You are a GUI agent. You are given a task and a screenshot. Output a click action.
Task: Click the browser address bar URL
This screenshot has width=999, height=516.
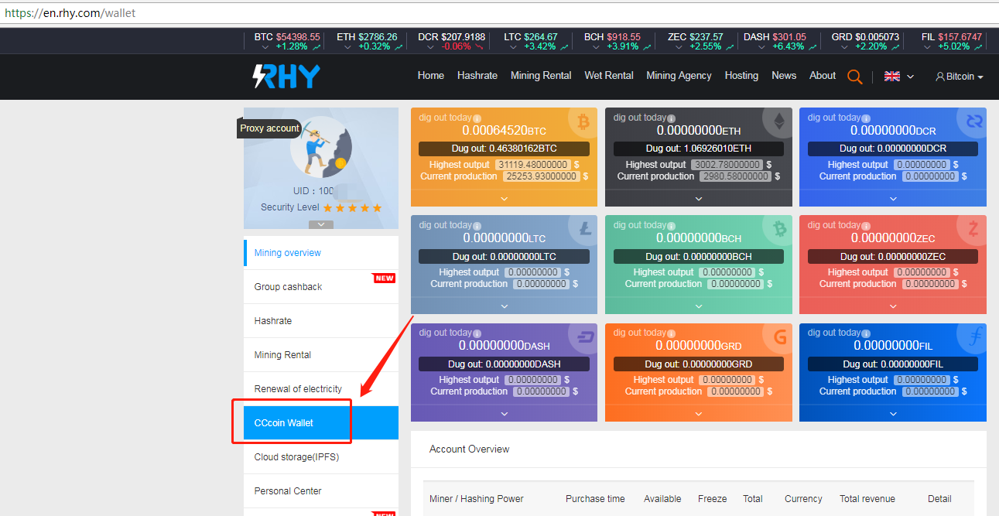pos(70,13)
